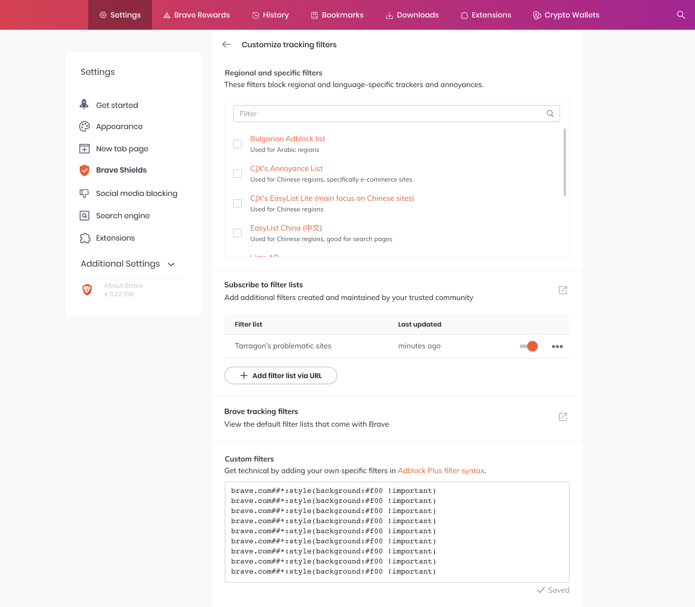Screen dimensions: 695x607
Task: Switch to the Crypto Wallets tab
Action: pos(566,15)
